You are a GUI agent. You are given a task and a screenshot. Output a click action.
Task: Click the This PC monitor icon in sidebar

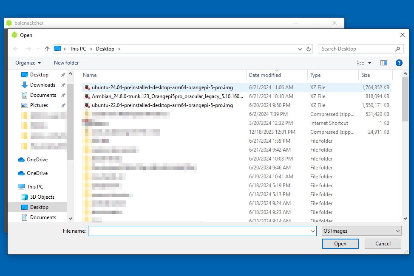tap(21, 187)
